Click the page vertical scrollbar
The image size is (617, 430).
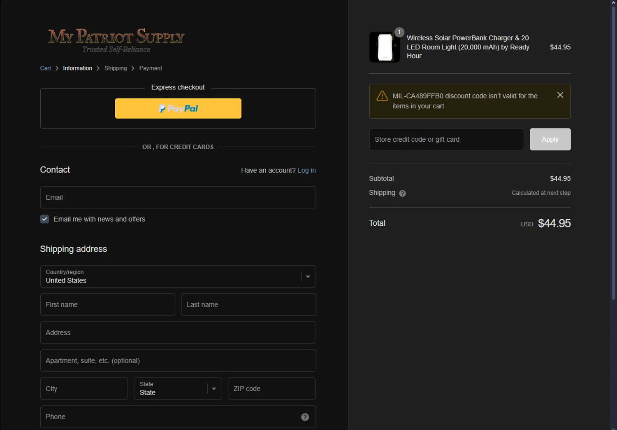[x=613, y=153]
